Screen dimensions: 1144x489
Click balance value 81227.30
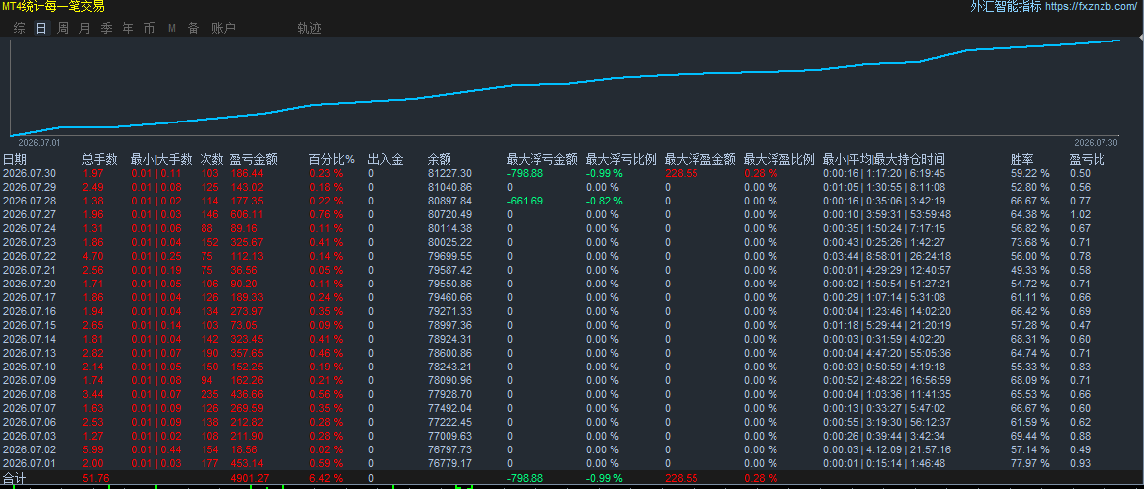point(449,173)
